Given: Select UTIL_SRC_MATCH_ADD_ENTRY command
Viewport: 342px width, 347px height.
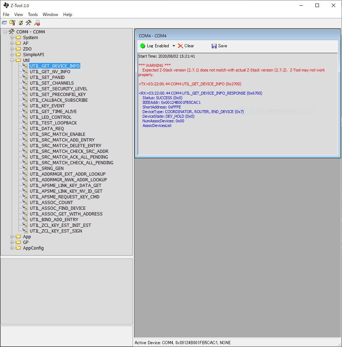Looking at the screenshot, I should [62, 140].
